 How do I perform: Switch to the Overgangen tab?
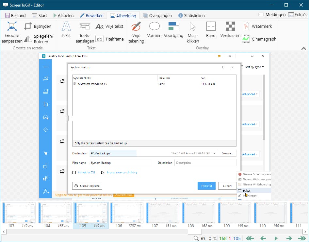(157, 15)
